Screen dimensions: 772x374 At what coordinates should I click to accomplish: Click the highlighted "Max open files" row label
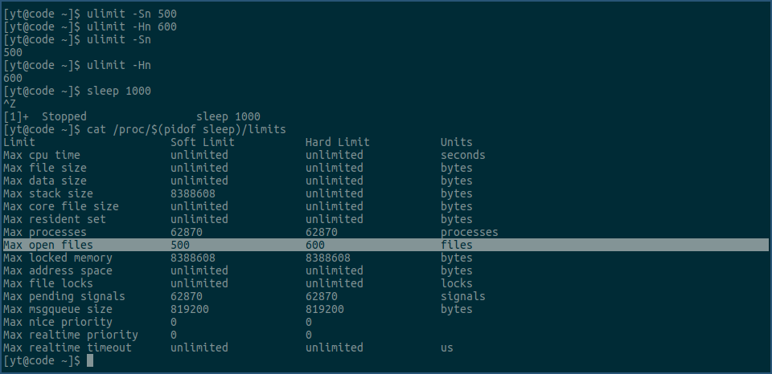(48, 245)
